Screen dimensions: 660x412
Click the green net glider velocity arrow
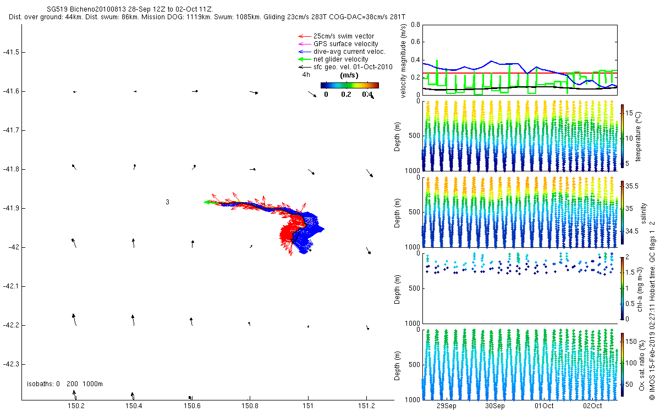304,59
